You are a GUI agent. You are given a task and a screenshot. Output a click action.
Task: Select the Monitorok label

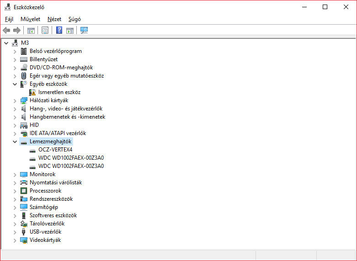point(43,174)
